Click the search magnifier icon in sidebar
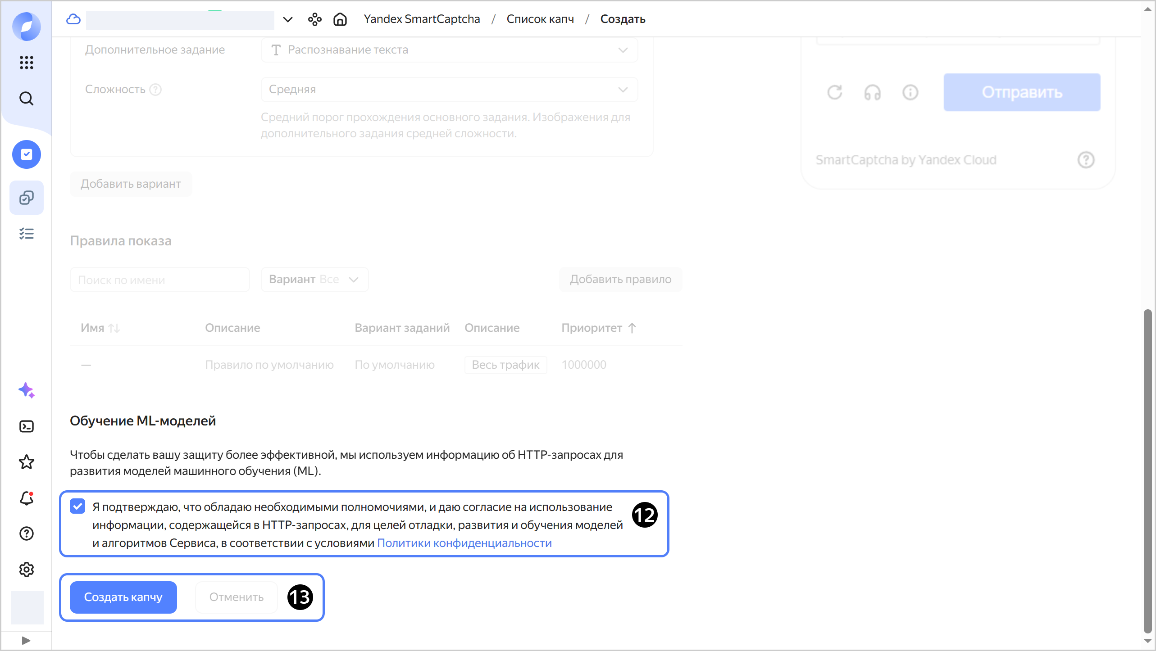This screenshot has height=651, width=1156. tap(27, 99)
